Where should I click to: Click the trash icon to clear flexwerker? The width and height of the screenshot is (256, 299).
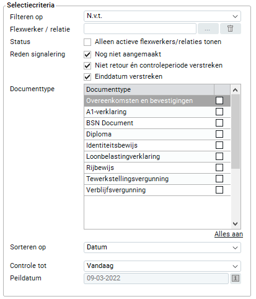click(x=231, y=29)
